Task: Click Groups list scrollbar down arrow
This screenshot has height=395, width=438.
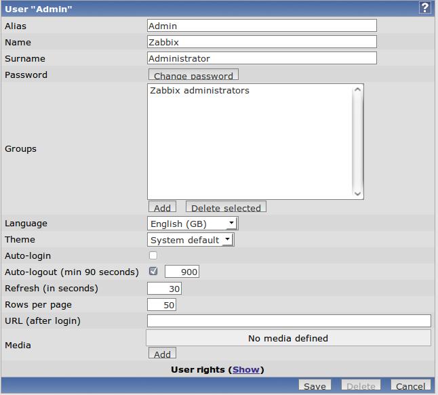Action: 358,194
